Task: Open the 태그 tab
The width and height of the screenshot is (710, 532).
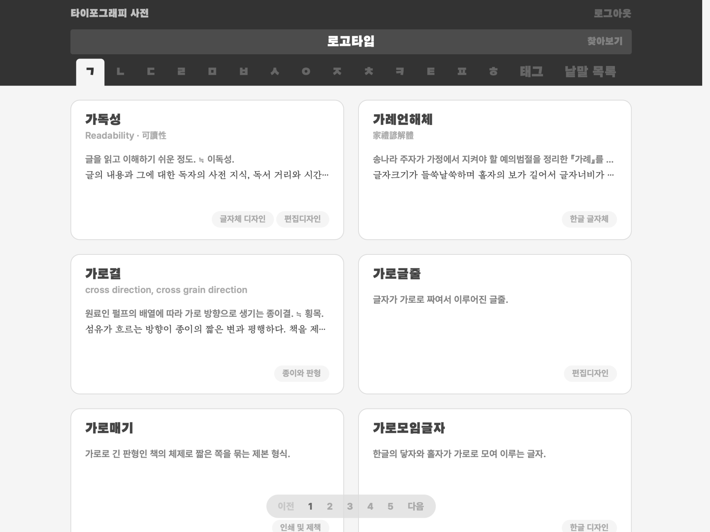Action: click(x=531, y=72)
